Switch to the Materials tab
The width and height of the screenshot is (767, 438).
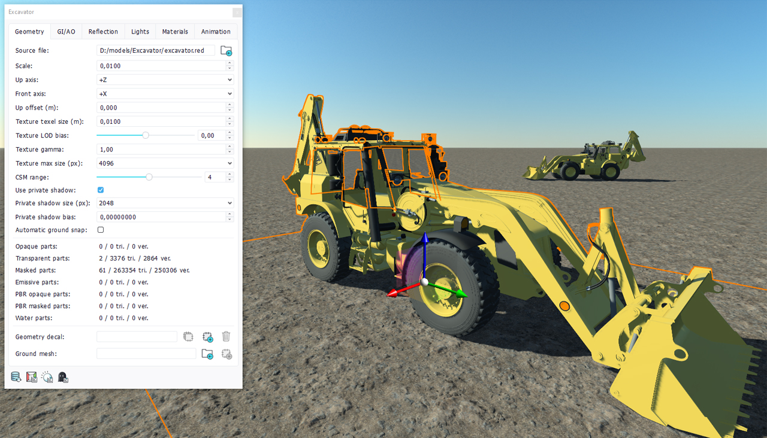pyautogui.click(x=175, y=32)
